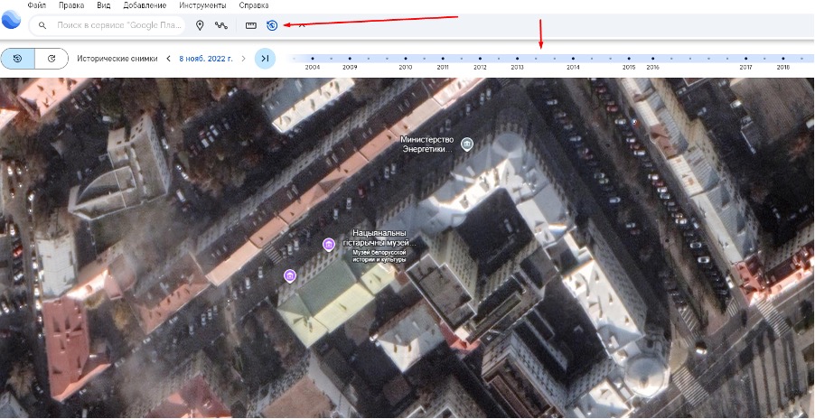Viewport: 815px width, 419px height.
Task: Click the date 8 нояб. 2022 г.
Action: pyautogui.click(x=206, y=59)
